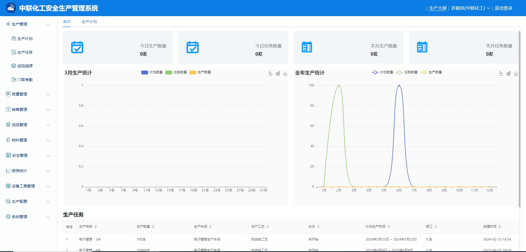Switch 3月生产统计 chart to bar view
This screenshot has height=252, width=526.
pos(278,73)
